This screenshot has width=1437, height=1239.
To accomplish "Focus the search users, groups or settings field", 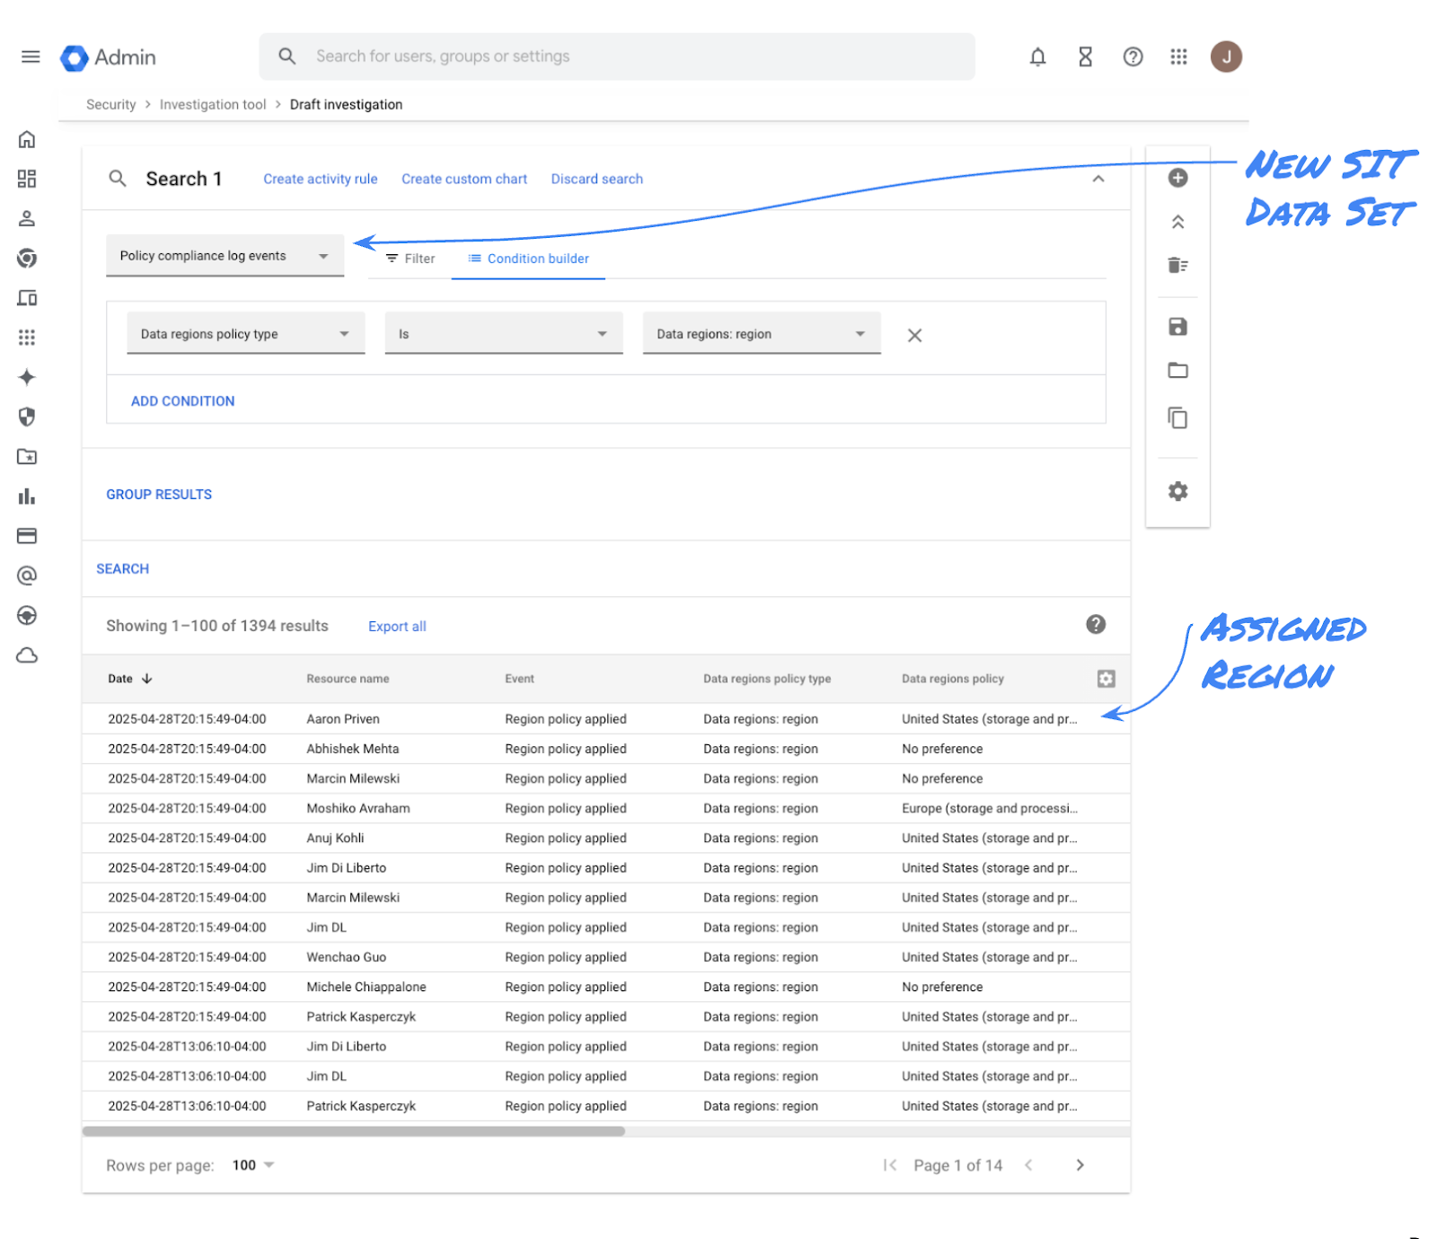I will click(617, 57).
